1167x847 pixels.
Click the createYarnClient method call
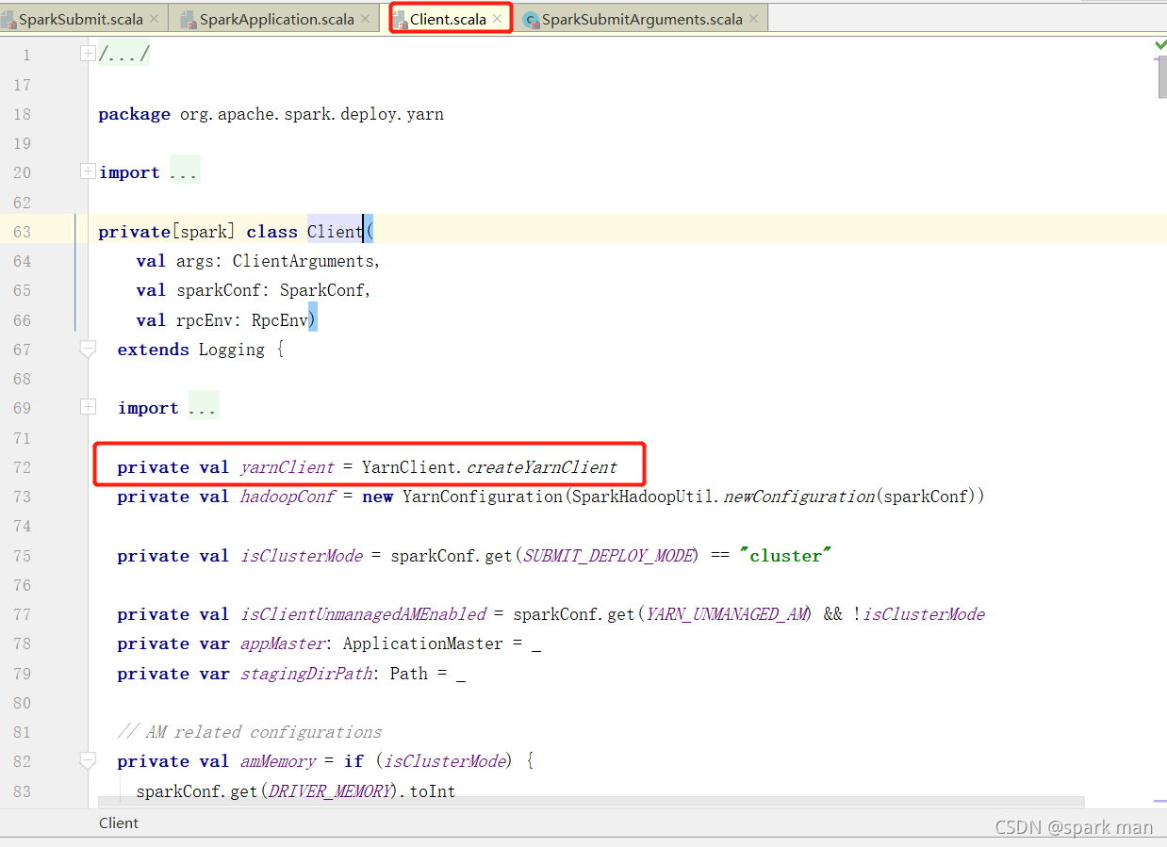542,467
